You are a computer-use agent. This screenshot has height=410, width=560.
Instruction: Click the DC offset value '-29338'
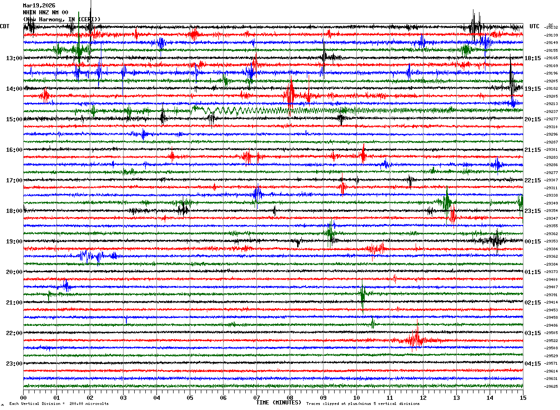[x=551, y=196]
